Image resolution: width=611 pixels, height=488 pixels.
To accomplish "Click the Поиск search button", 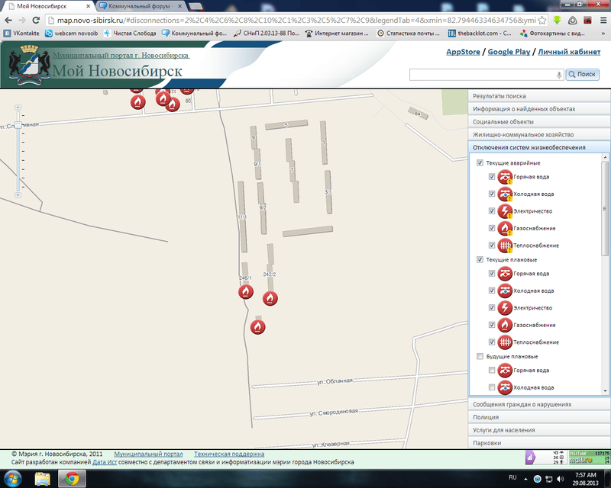I will point(583,74).
